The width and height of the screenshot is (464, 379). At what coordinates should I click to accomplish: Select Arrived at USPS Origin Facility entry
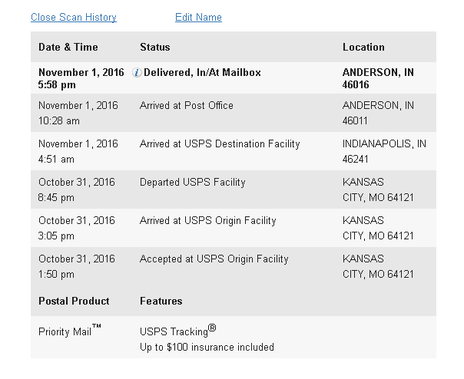[207, 221]
